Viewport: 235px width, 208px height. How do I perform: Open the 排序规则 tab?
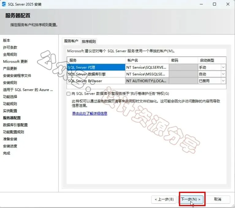pos(89,41)
